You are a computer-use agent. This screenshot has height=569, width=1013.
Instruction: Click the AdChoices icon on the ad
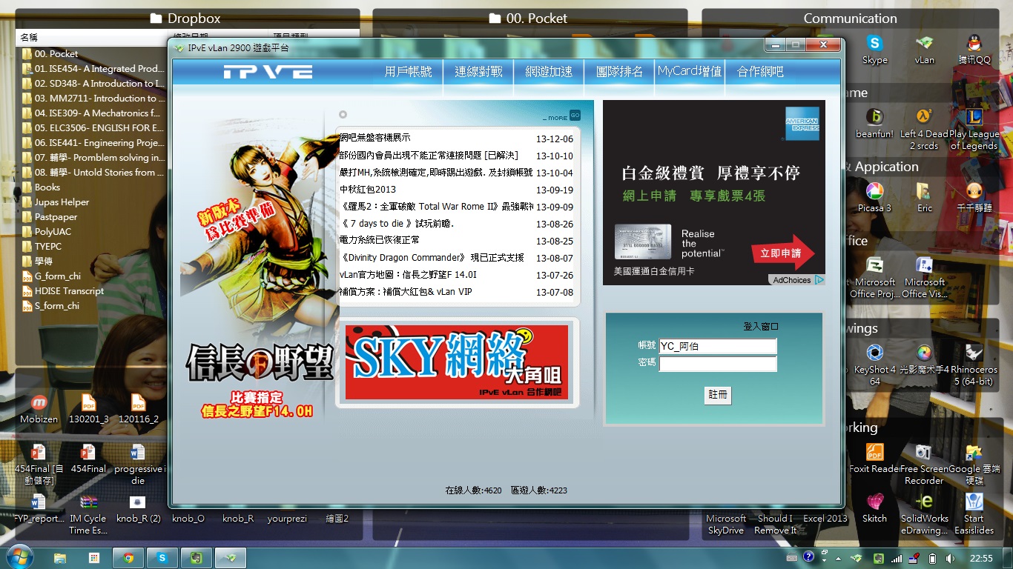pos(819,280)
